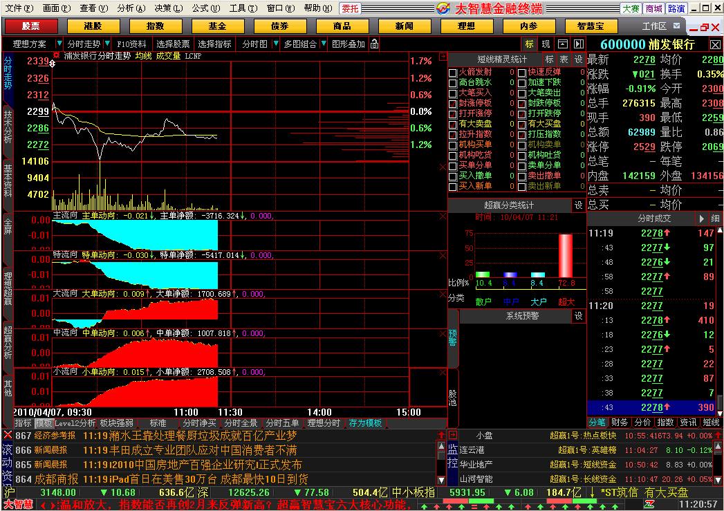Click 表 button in 短线精灵统计 header
Image resolution: width=724 pixels, height=511 pixels.
click(x=564, y=59)
